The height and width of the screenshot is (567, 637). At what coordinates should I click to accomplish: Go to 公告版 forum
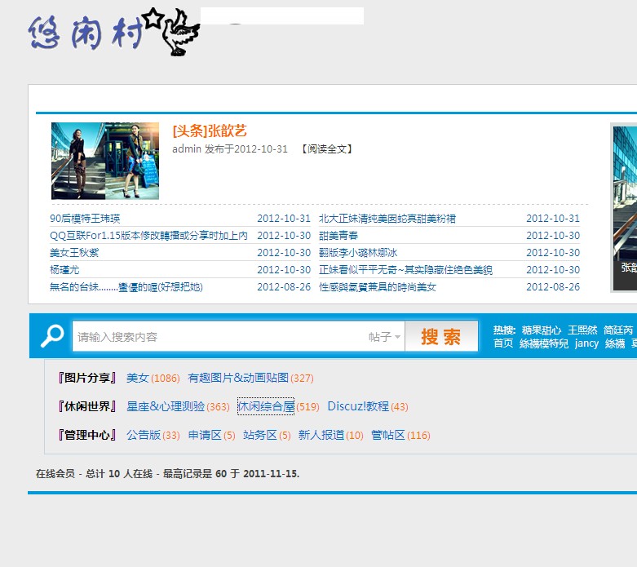tap(144, 435)
